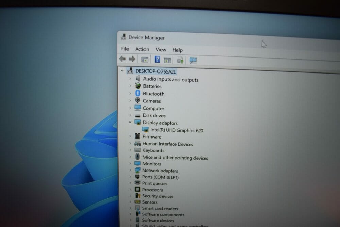This screenshot has width=340, height=227.
Task: Click the Back arrow toolbar icon
Action: click(x=122, y=59)
